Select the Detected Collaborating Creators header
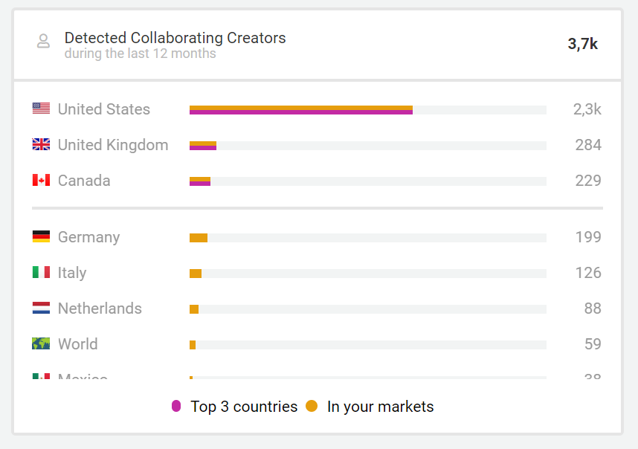638x449 pixels. 175,37
